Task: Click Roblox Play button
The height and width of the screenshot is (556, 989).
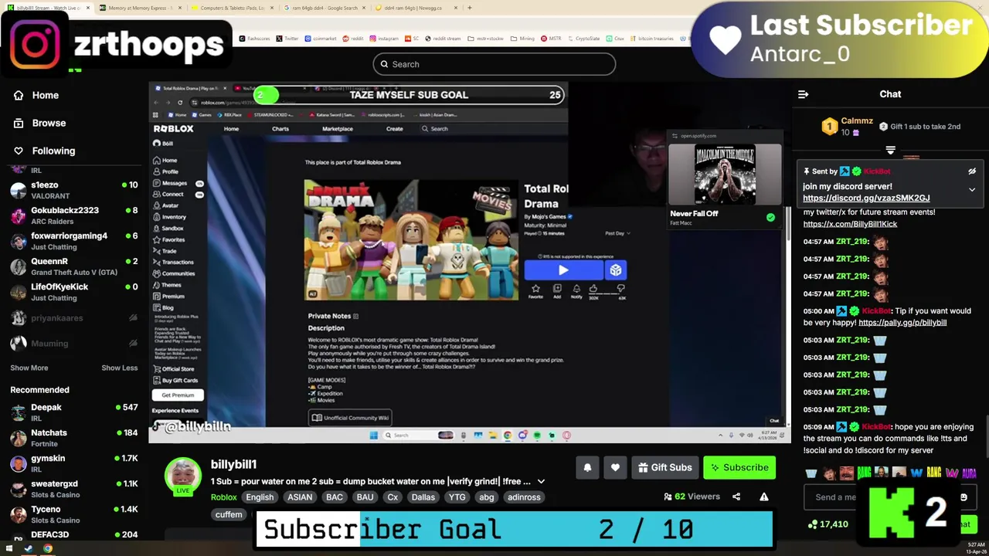Action: click(x=563, y=270)
